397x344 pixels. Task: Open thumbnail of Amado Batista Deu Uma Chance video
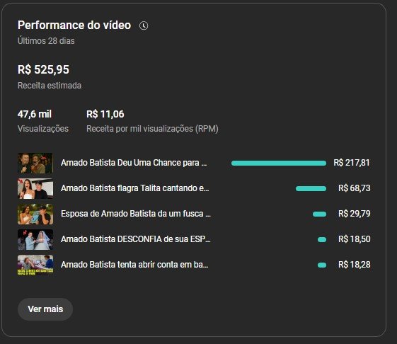pos(35,163)
